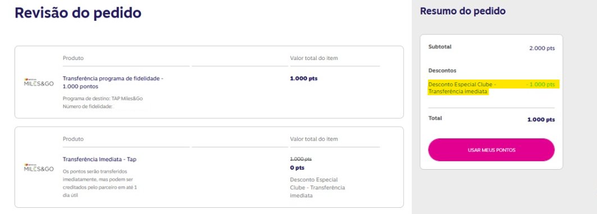Click the struck-through 1.000 pts price
Image resolution: width=597 pixels, height=214 pixels.
click(x=301, y=159)
